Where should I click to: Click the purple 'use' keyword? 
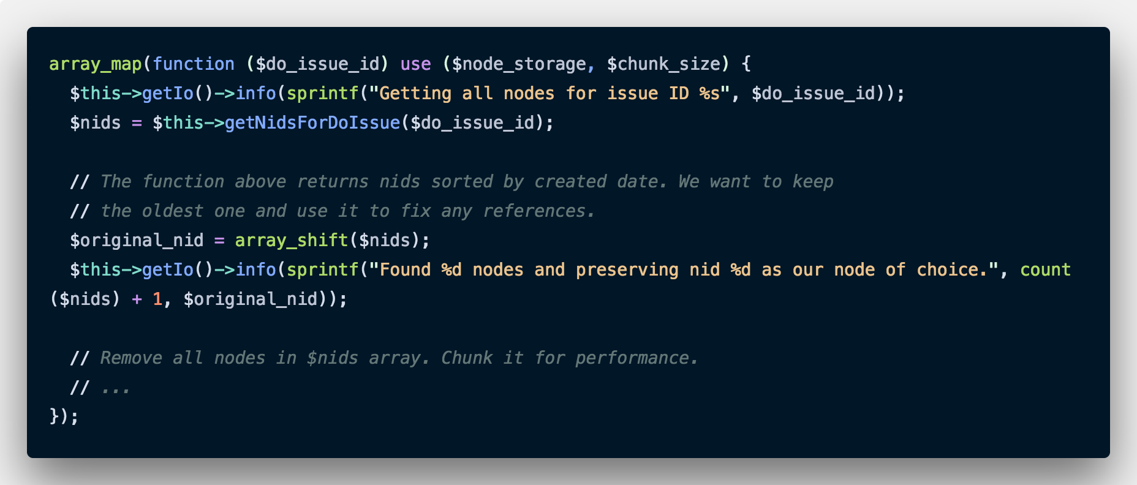(x=415, y=64)
